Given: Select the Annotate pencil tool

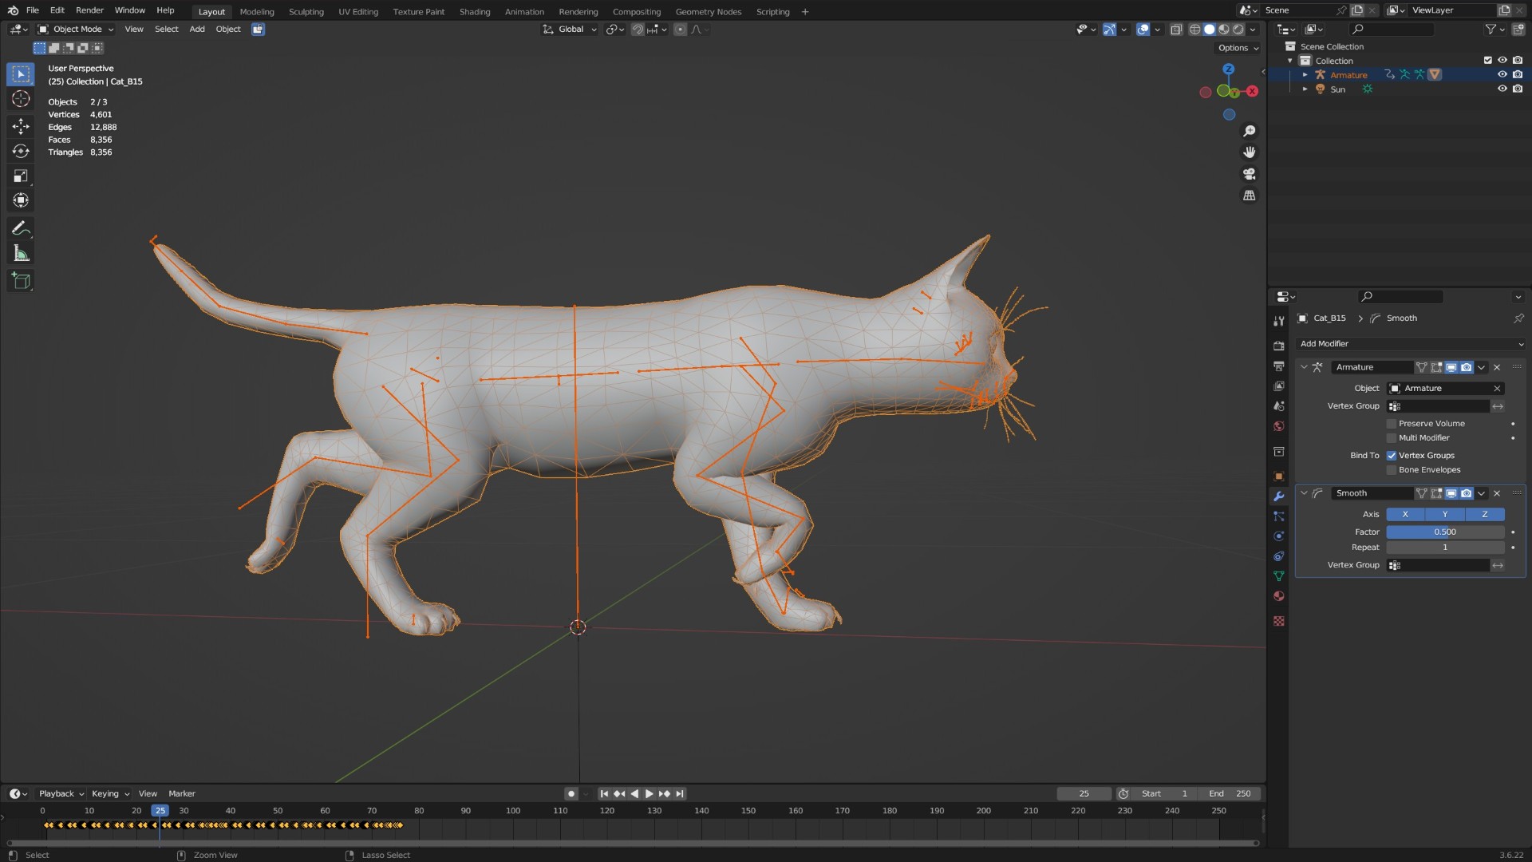Looking at the screenshot, I should (x=21, y=229).
